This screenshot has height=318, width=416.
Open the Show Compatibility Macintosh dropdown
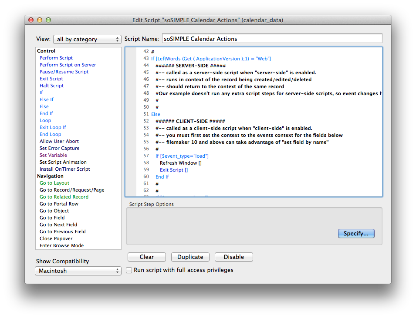pyautogui.click(x=78, y=271)
